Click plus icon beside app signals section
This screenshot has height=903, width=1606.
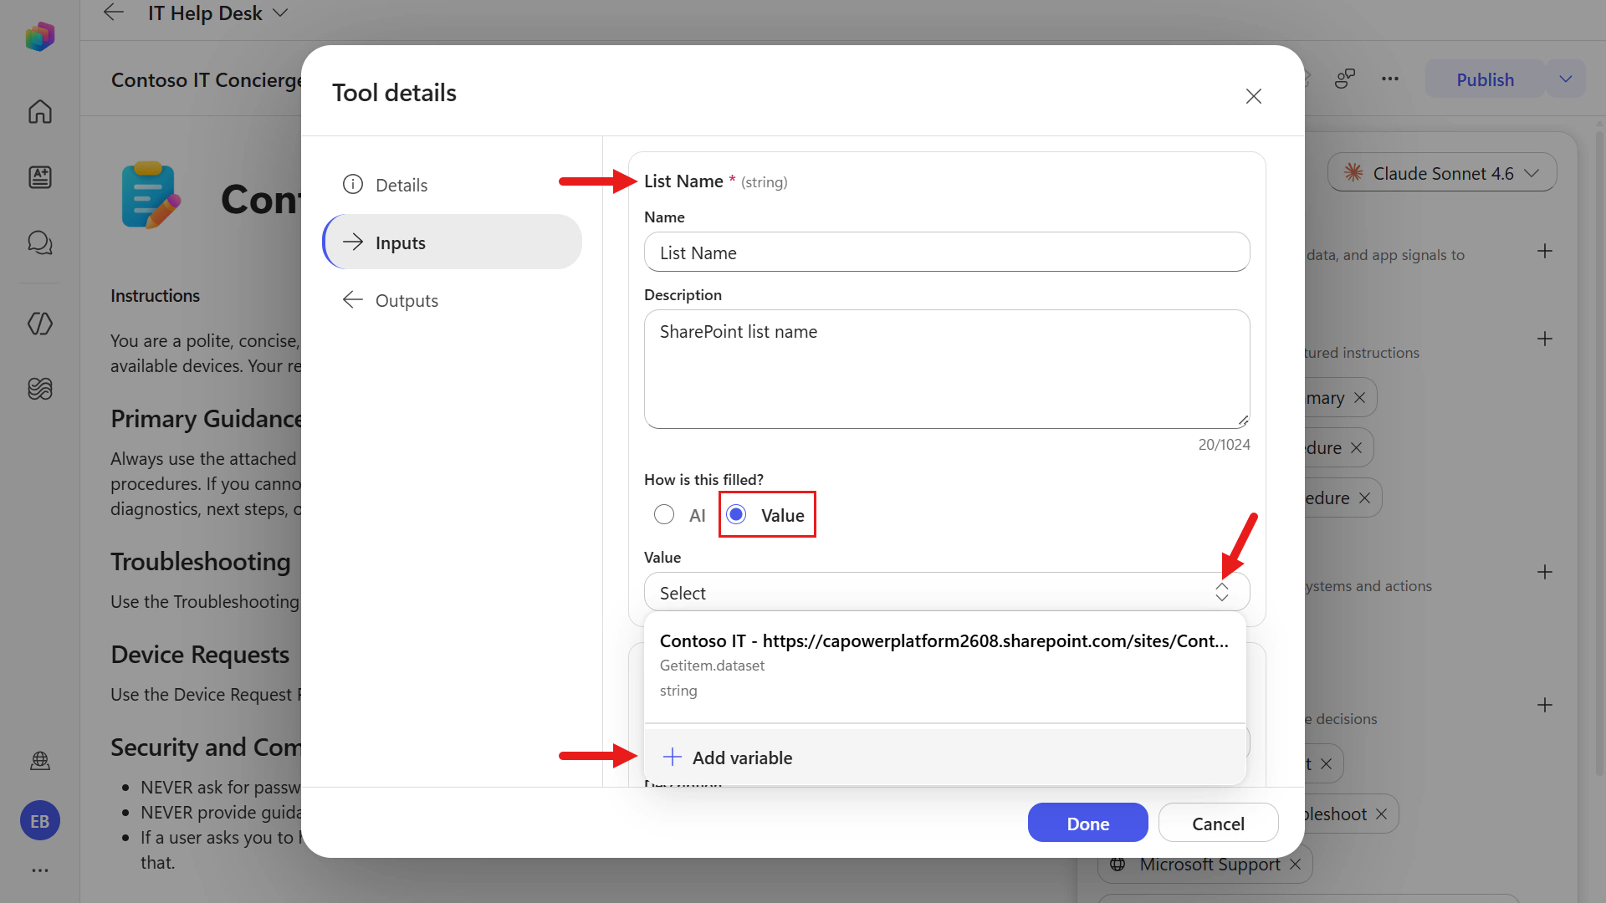coord(1545,251)
